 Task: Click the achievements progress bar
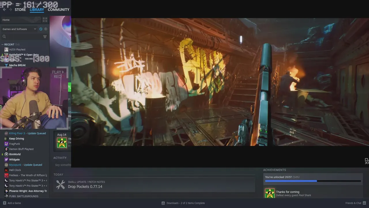(x=313, y=181)
